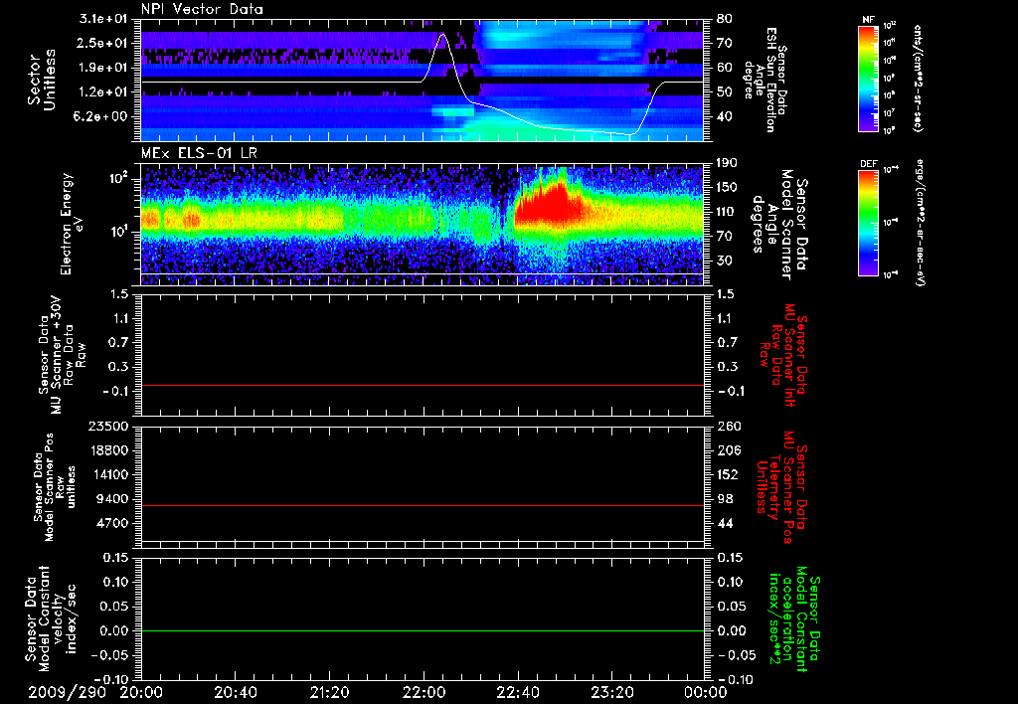The image size is (1018, 704).
Task: Click the 30 degrees scanner angle tick
Action: tap(724, 262)
